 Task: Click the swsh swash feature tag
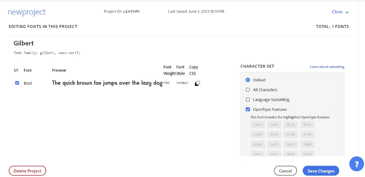coord(291,154)
